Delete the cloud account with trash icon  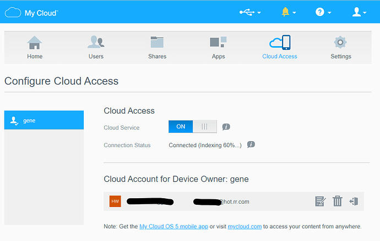(x=338, y=201)
